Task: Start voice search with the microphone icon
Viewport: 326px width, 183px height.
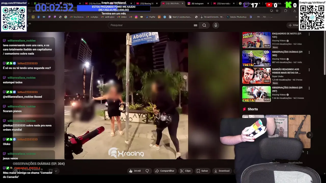Action: tap(216, 25)
